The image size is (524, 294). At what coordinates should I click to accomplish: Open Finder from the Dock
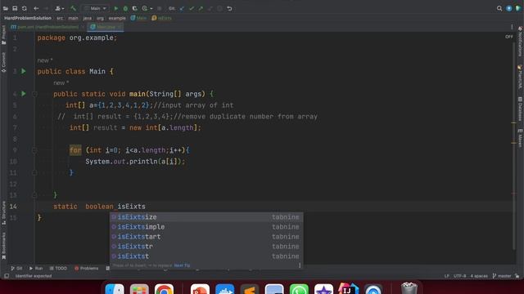point(115,289)
